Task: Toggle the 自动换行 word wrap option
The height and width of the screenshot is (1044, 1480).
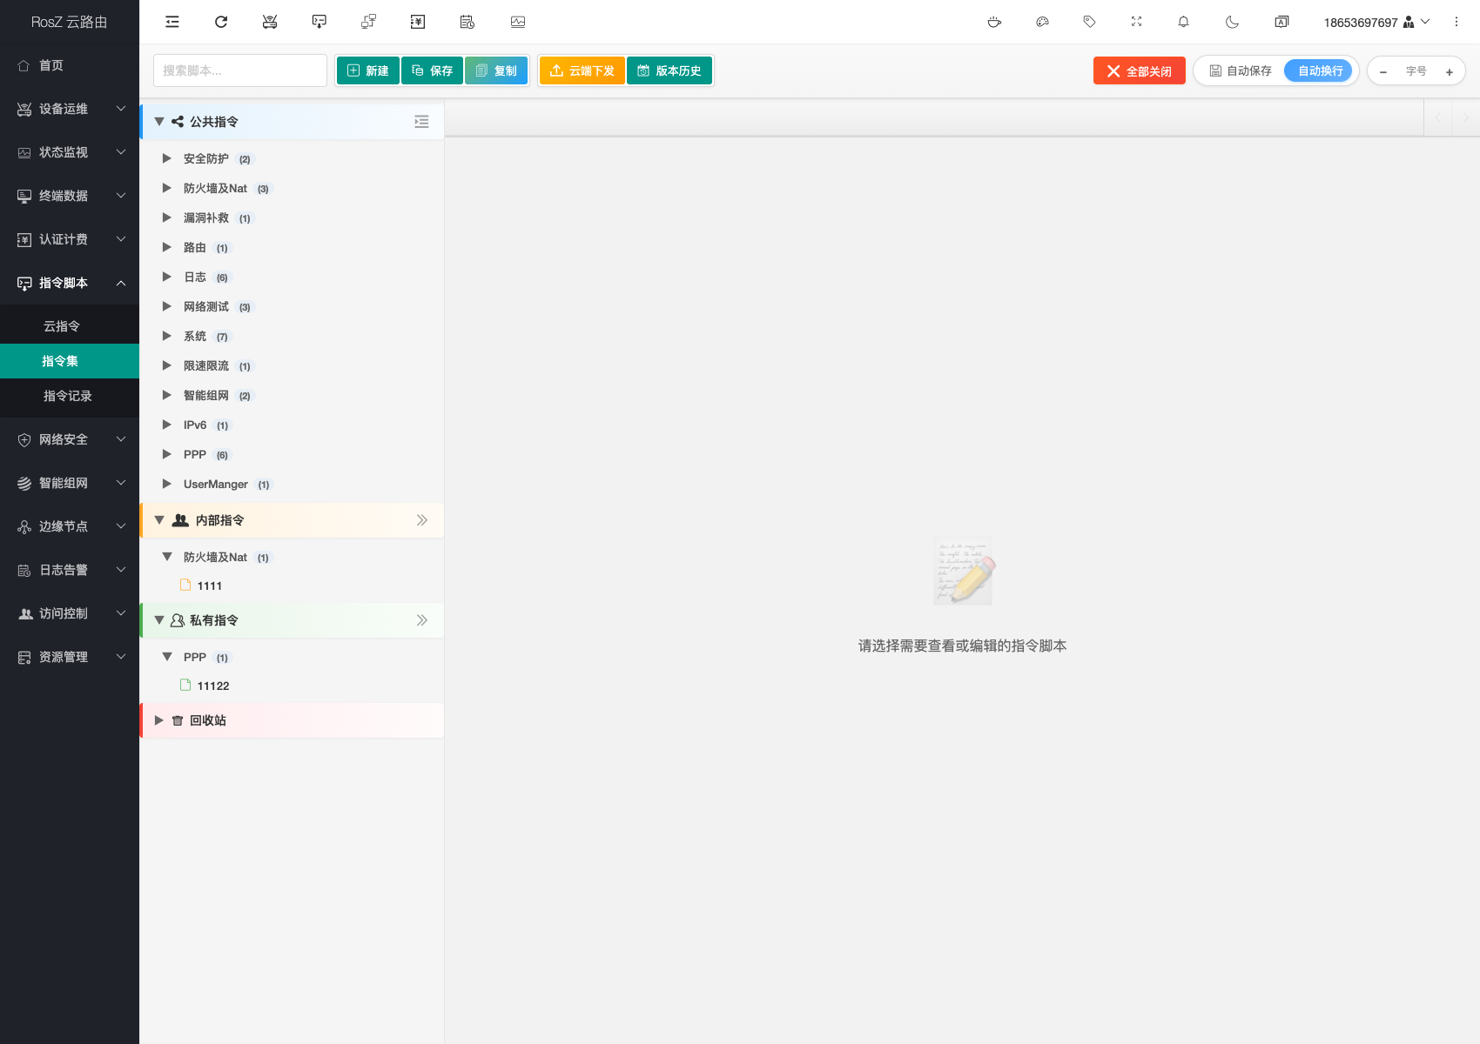Action: pyautogui.click(x=1320, y=70)
